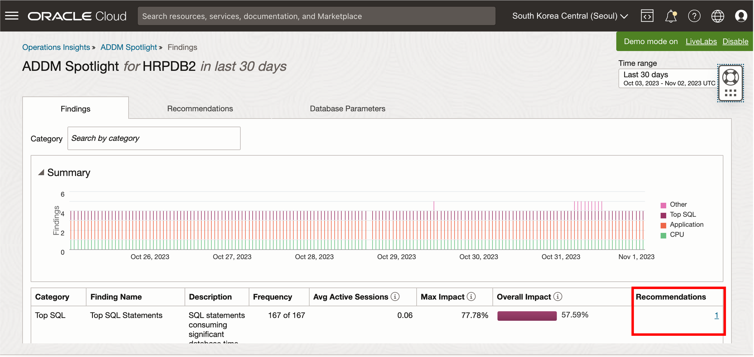Toggle the Other legend swatch

663,205
